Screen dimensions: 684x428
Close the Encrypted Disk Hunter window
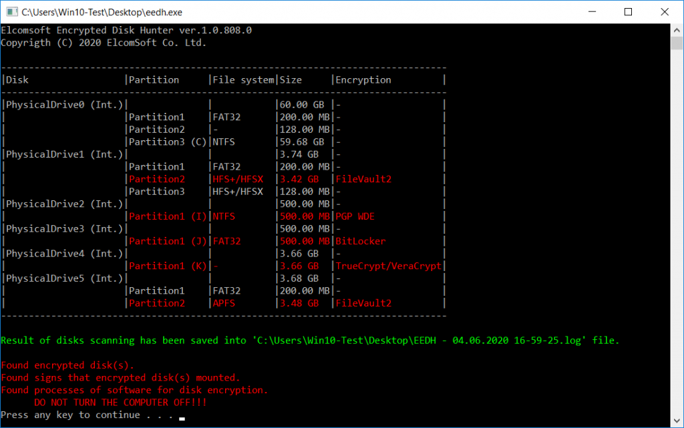(x=663, y=11)
